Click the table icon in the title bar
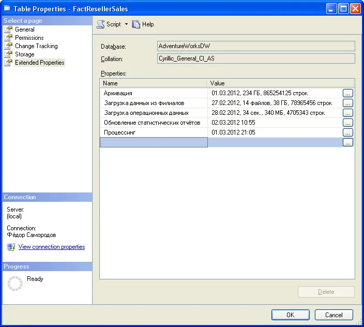Screen dimensions: 364x327 coord(7,9)
